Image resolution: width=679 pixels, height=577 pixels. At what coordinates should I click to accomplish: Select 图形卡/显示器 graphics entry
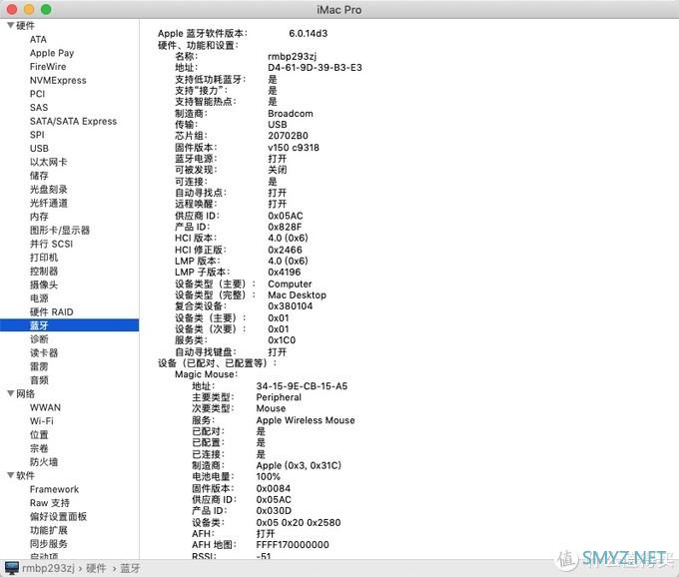click(x=60, y=231)
